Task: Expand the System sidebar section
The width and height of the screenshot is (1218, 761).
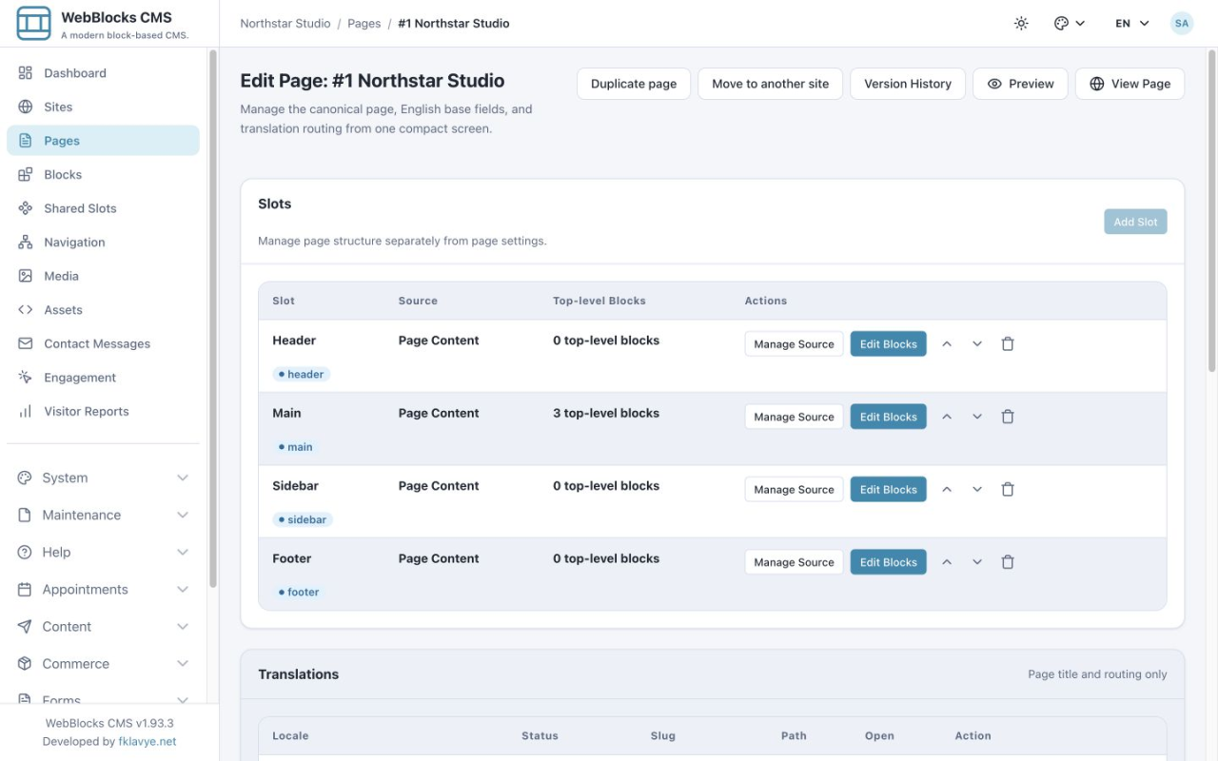Action: [x=103, y=478]
